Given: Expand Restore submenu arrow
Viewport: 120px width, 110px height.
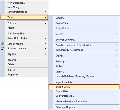Looking at the screenshot, I should coord(117,66).
